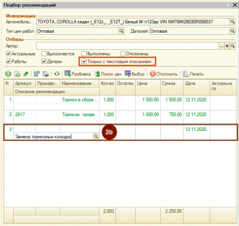Toggle the Работы checkbox

(8, 62)
